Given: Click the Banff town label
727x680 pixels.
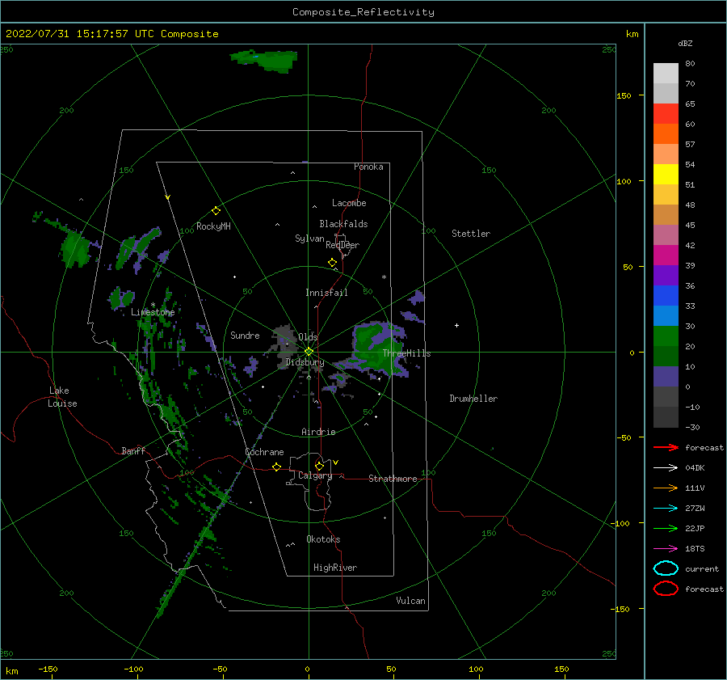Looking at the screenshot, I should (133, 450).
